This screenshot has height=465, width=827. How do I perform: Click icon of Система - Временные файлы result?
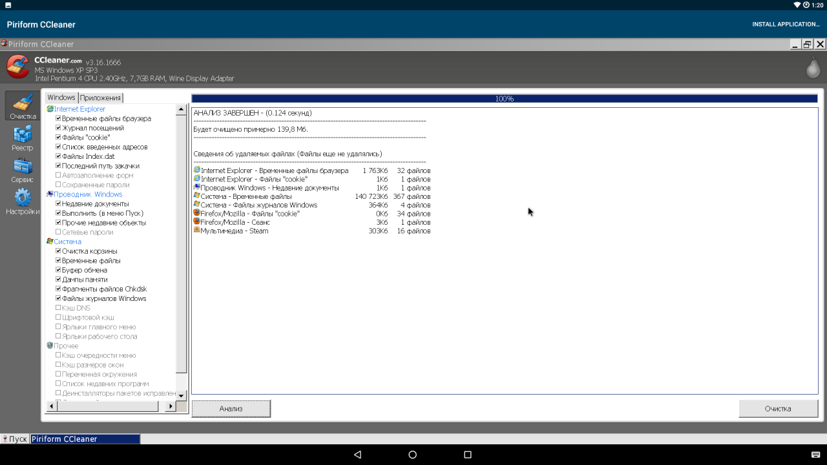point(197,196)
